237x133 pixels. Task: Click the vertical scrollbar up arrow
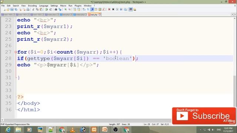(x=234, y=18)
